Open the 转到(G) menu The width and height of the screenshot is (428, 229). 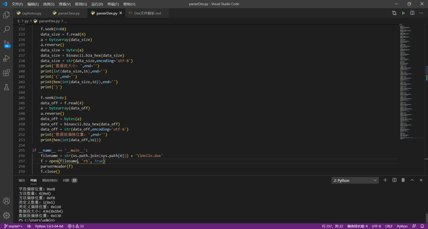click(x=81, y=4)
